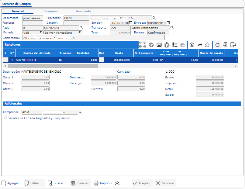Click the Agregar button
The image size is (245, 189).
click(10, 183)
